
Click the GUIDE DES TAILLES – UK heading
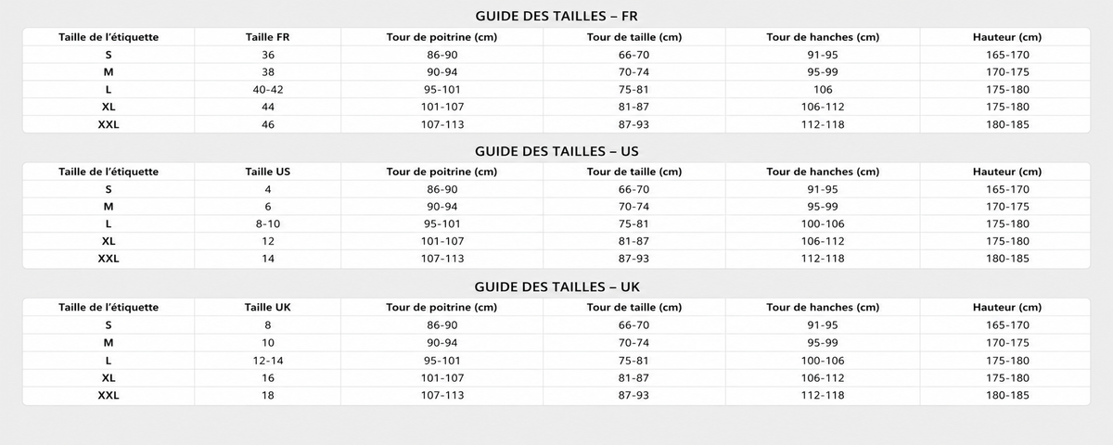pyautogui.click(x=556, y=286)
